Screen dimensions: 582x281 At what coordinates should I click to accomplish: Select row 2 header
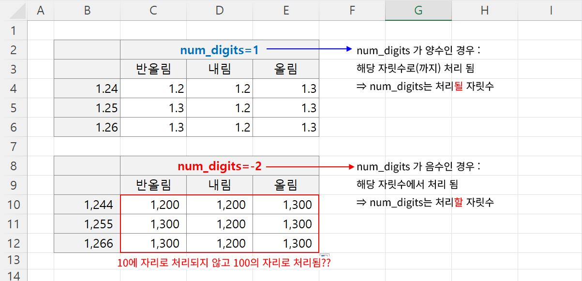pyautogui.click(x=14, y=50)
